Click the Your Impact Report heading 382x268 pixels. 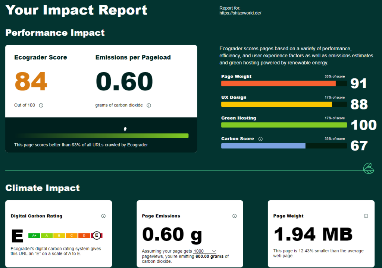pyautogui.click(x=76, y=10)
